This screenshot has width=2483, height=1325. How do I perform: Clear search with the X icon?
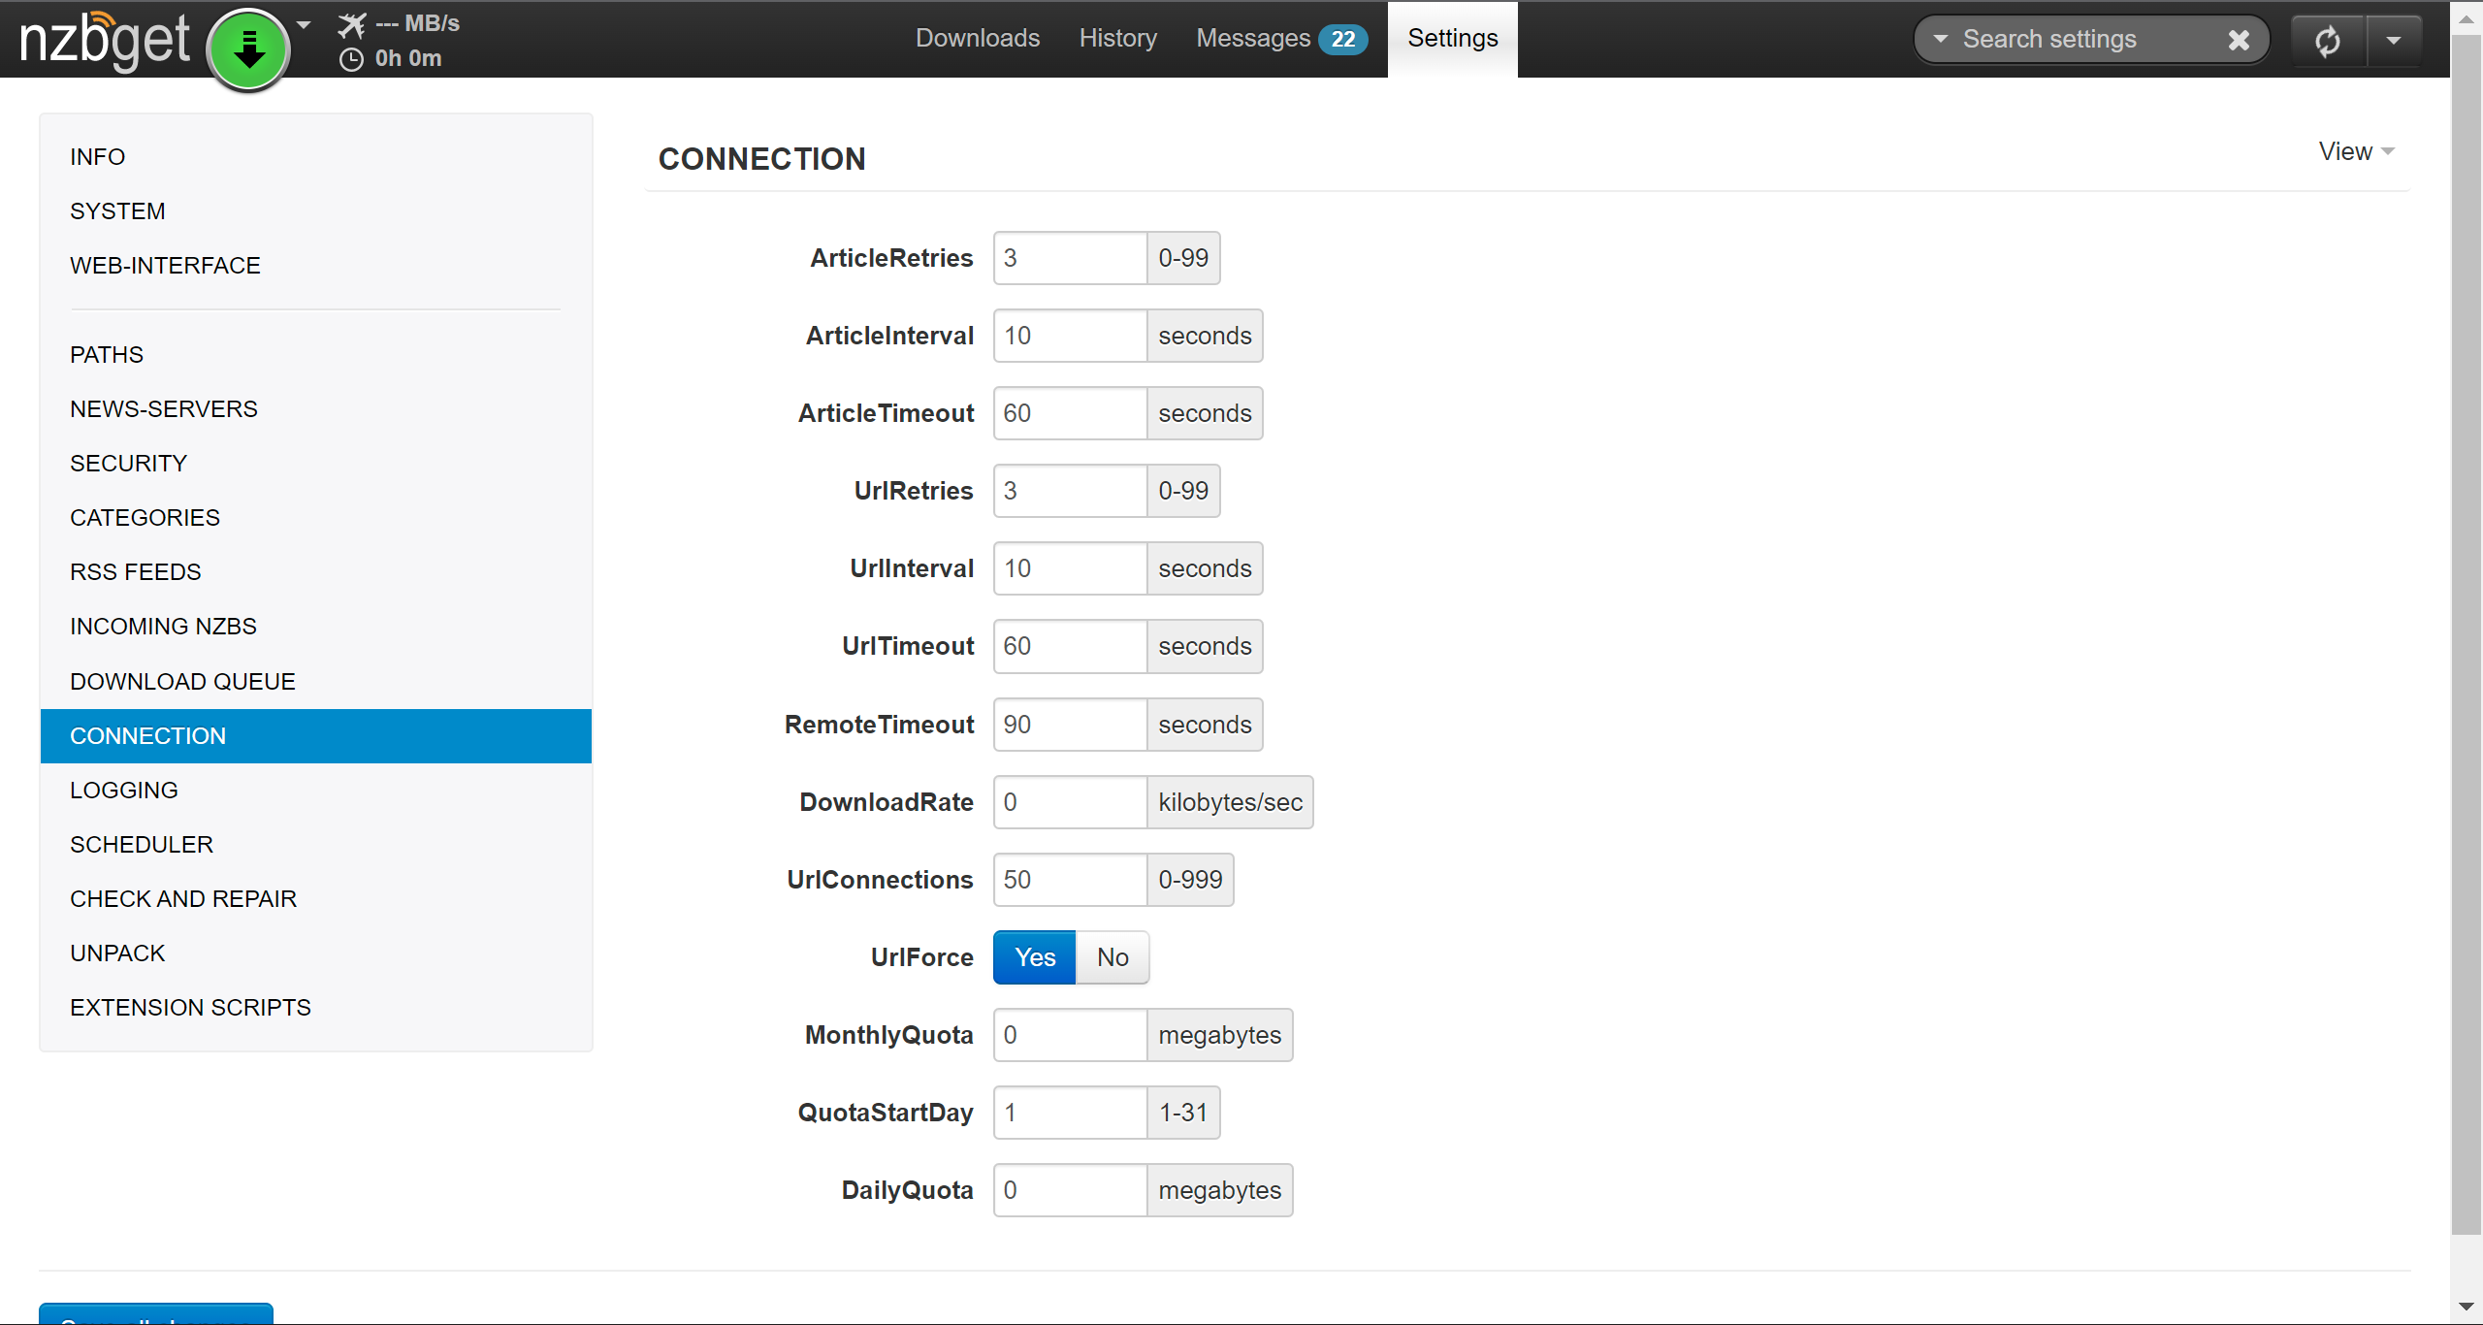[x=2239, y=40]
